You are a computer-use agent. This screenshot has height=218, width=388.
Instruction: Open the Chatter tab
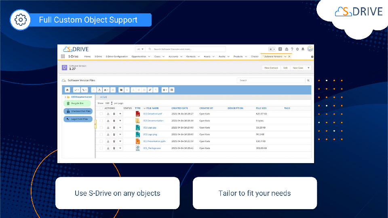tap(255, 57)
